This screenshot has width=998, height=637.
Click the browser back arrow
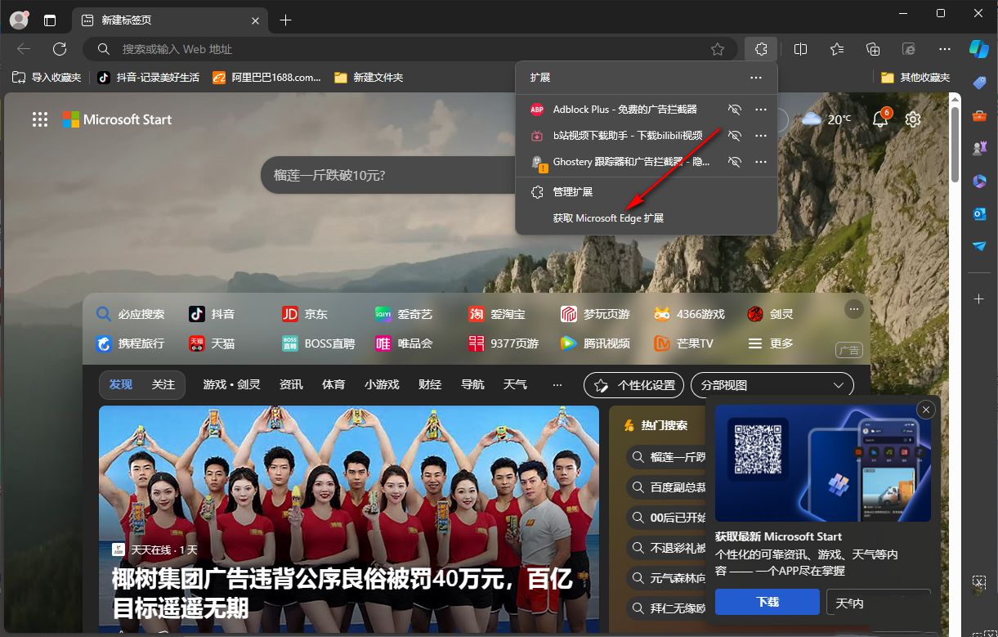(x=24, y=49)
